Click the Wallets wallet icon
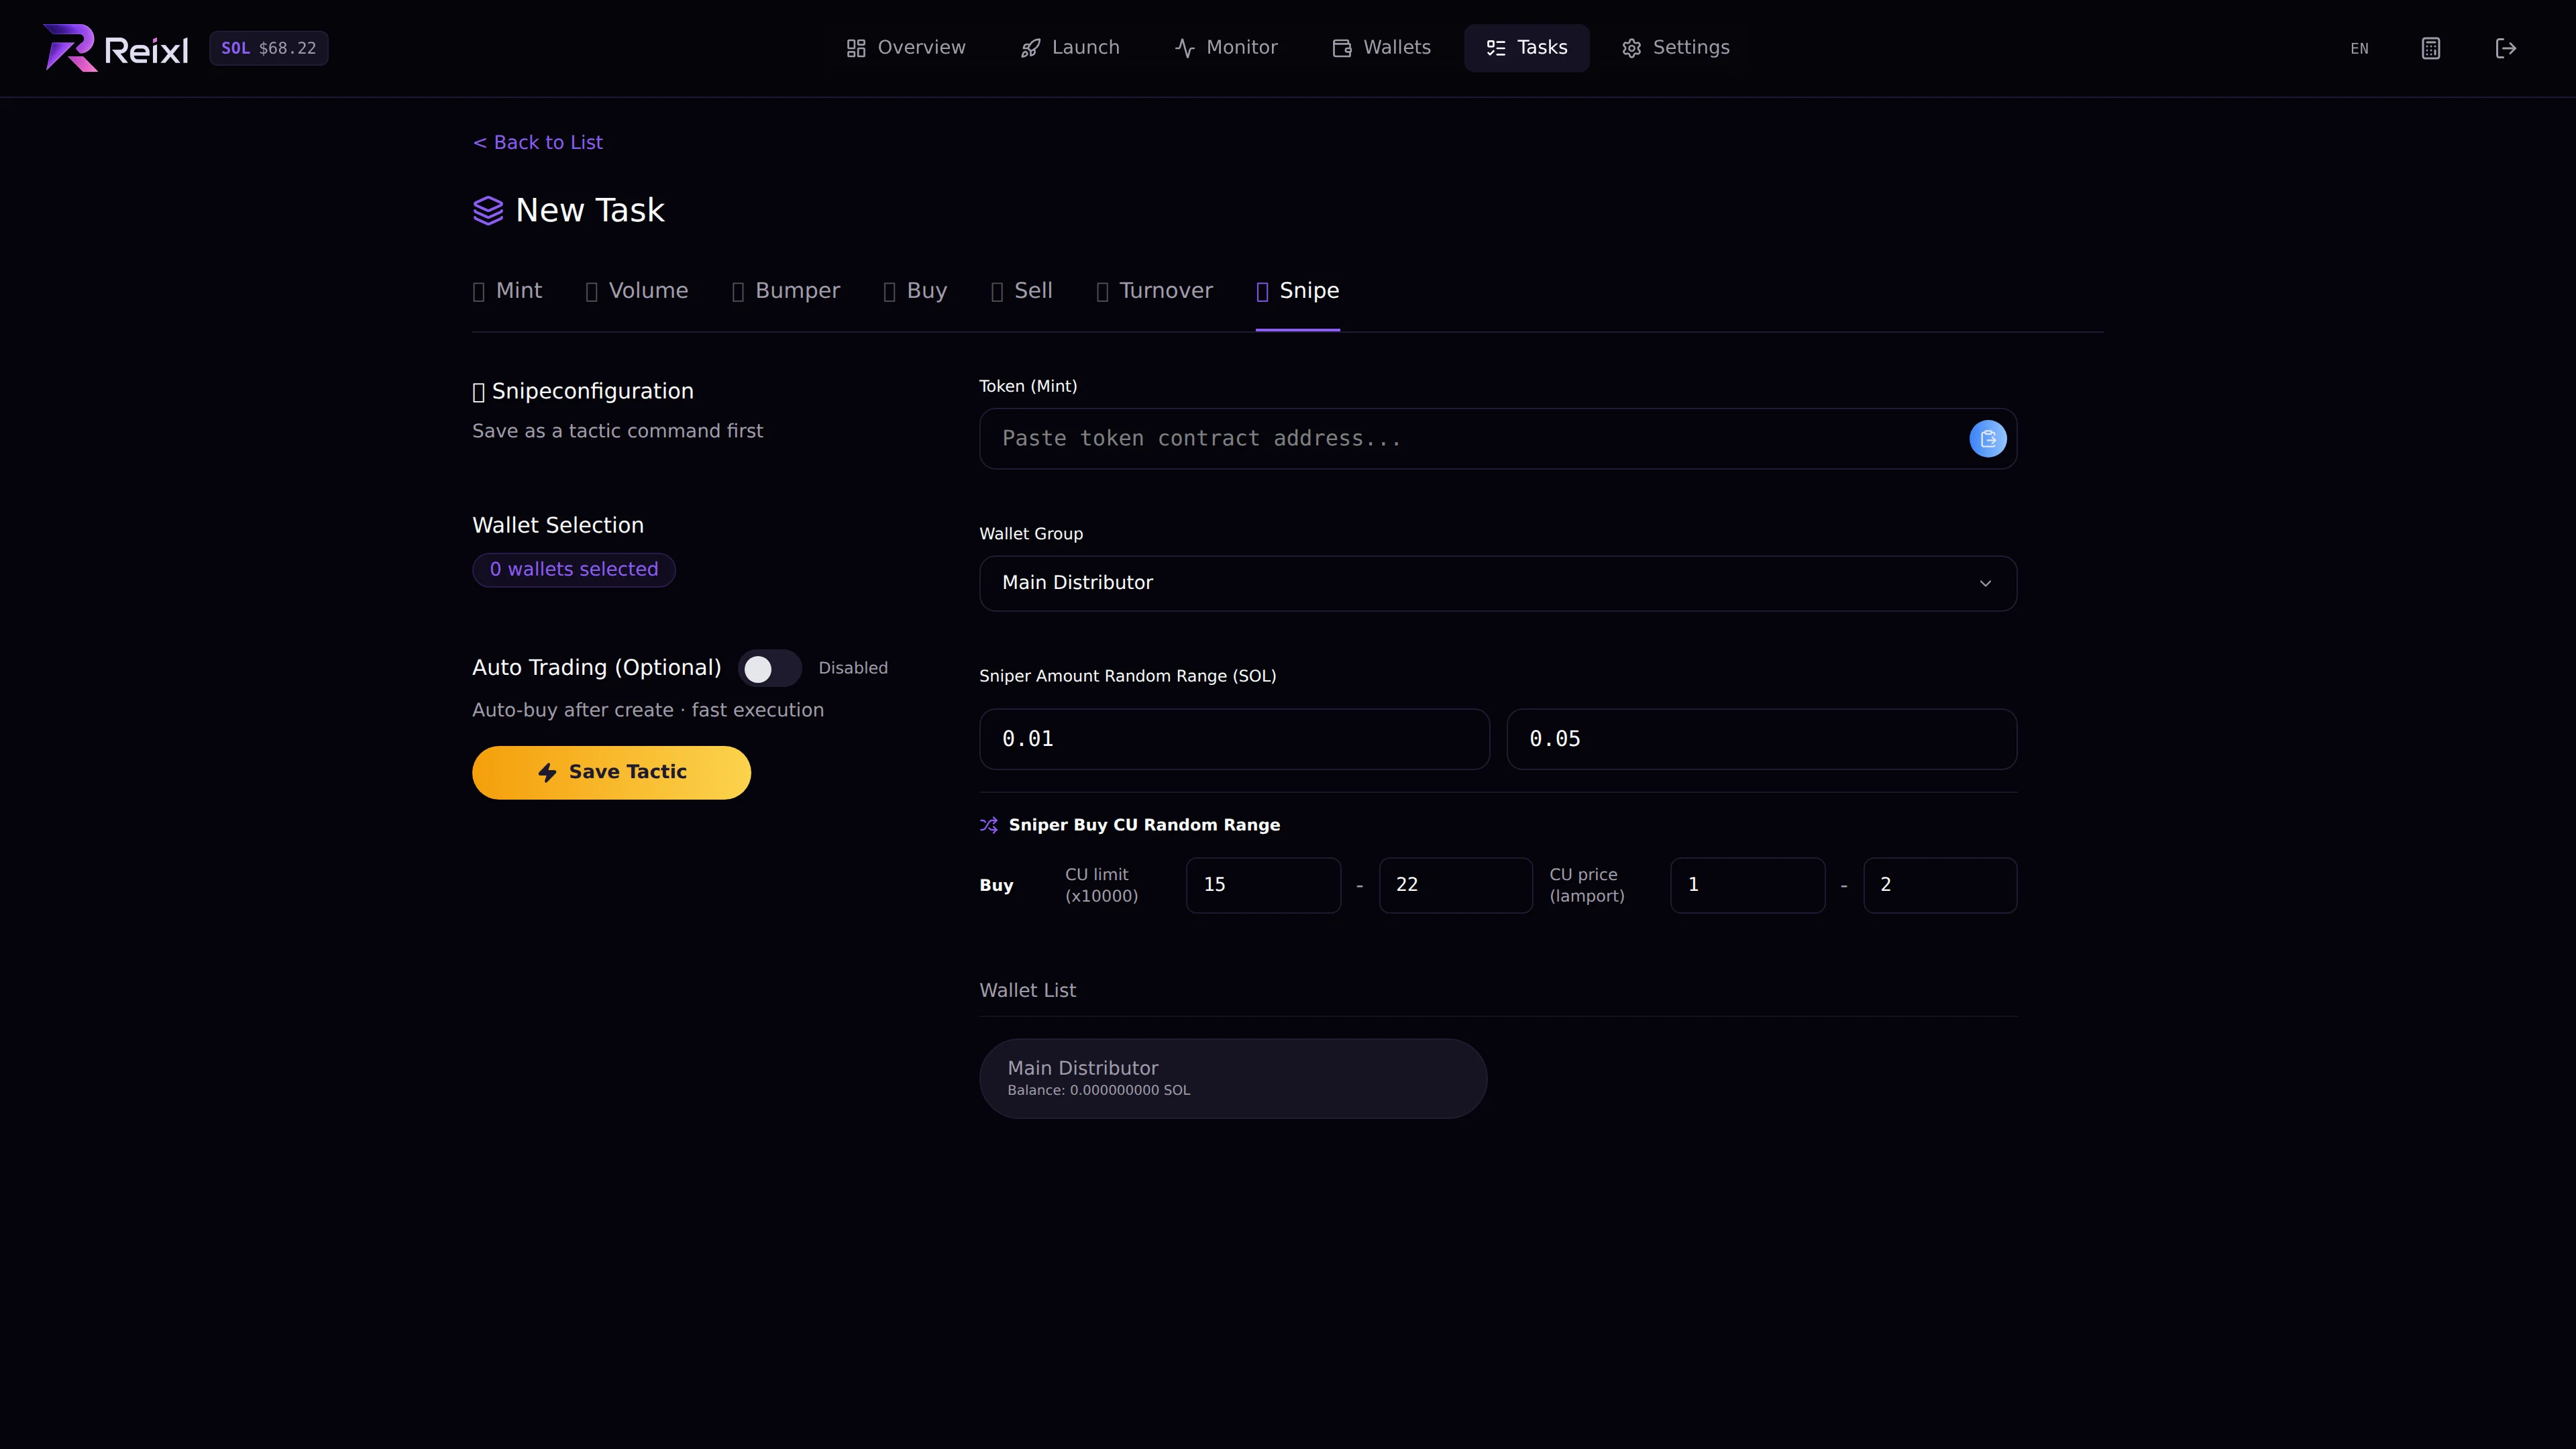 1342,48
